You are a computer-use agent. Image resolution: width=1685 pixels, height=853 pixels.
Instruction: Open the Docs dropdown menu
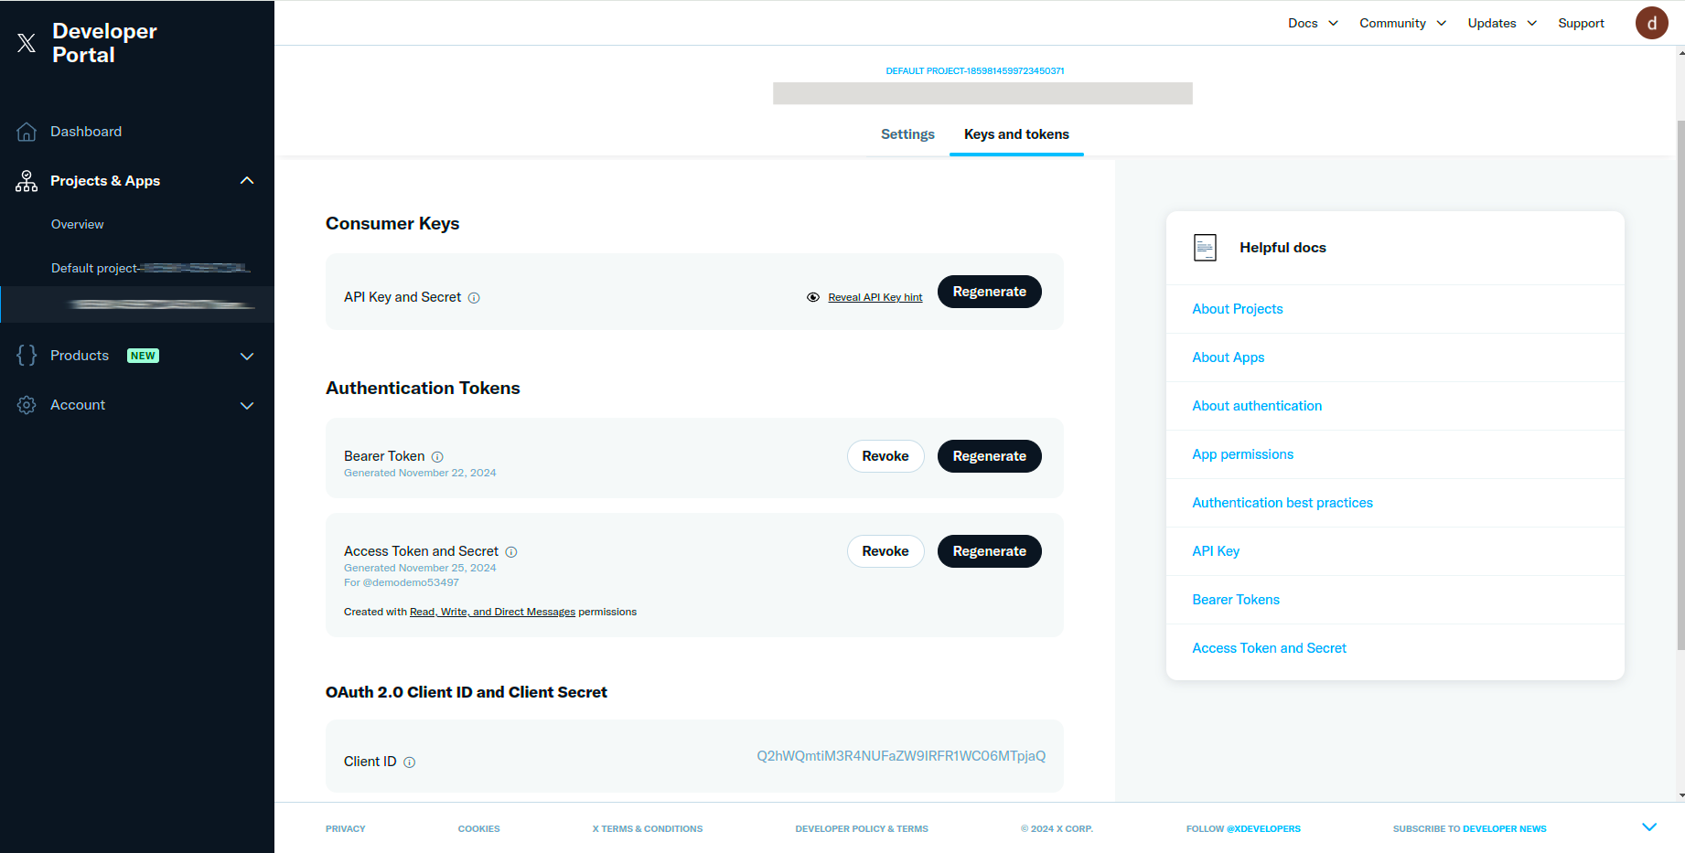click(x=1314, y=23)
